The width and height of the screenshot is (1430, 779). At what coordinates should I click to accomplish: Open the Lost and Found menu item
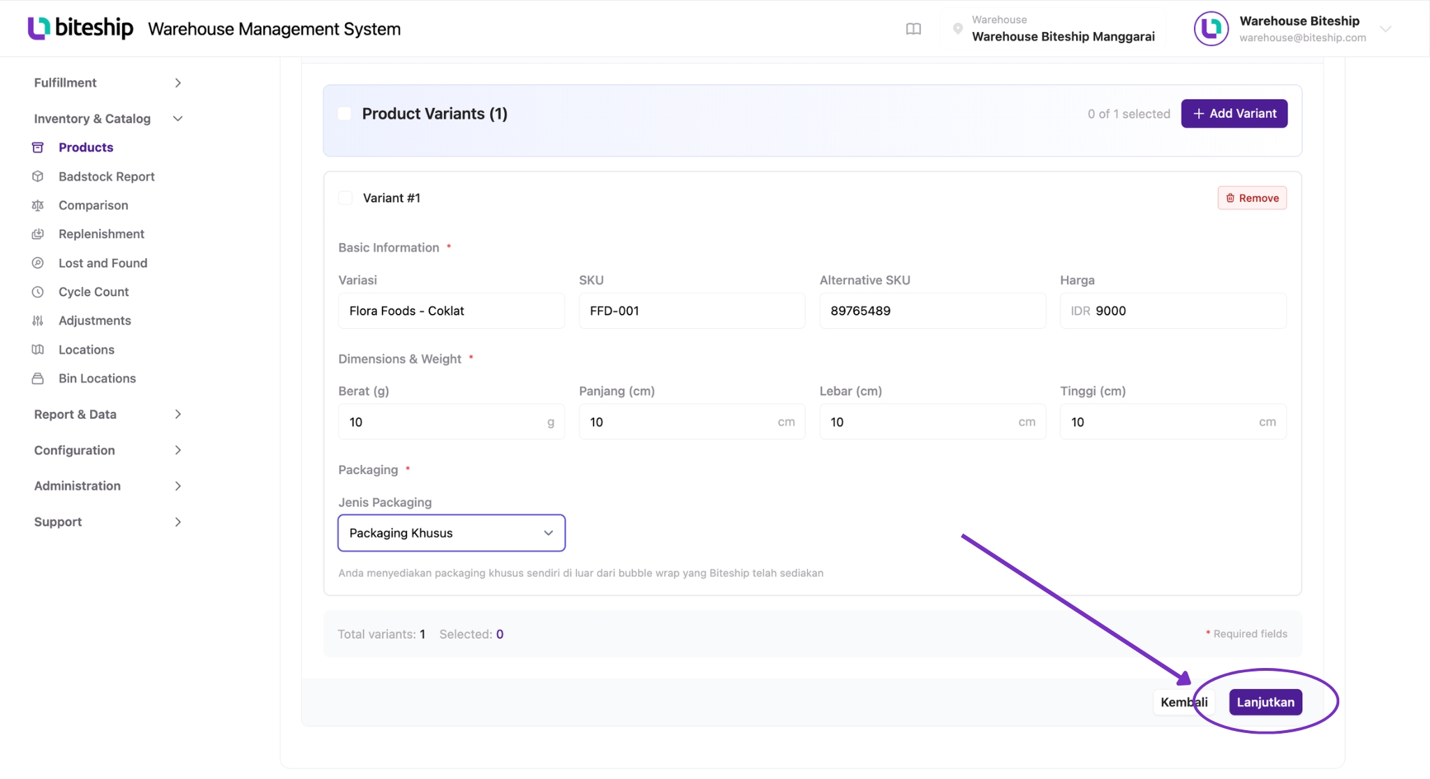[x=103, y=263]
